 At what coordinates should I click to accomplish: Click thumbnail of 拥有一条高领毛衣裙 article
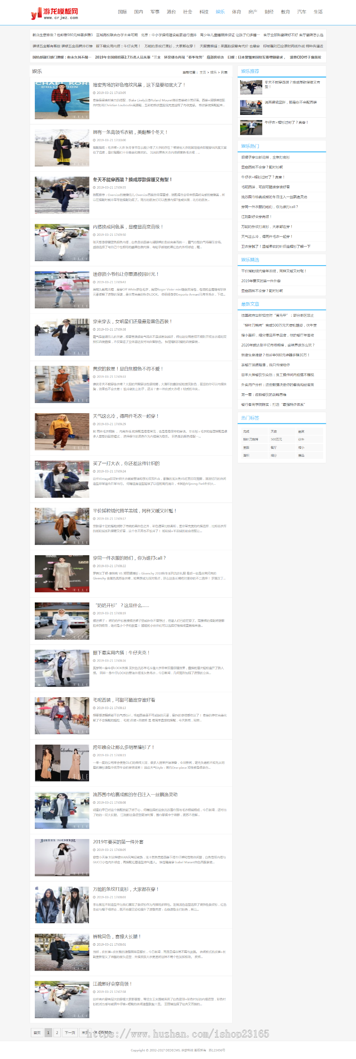point(62,148)
